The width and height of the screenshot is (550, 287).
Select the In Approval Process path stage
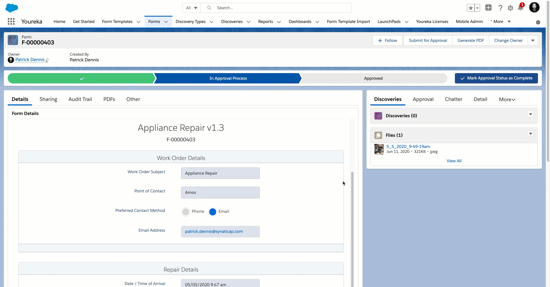[x=228, y=78]
